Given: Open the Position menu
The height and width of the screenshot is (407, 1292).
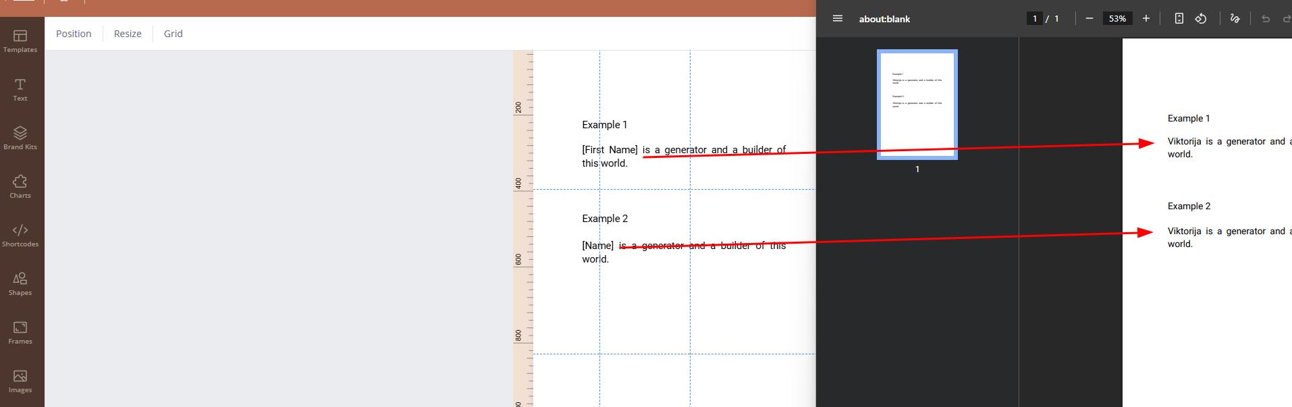Looking at the screenshot, I should [x=74, y=34].
